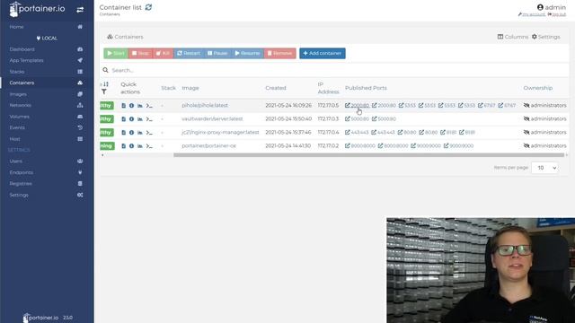Open stats icon for nginx-proxy-manager container

pos(140,133)
